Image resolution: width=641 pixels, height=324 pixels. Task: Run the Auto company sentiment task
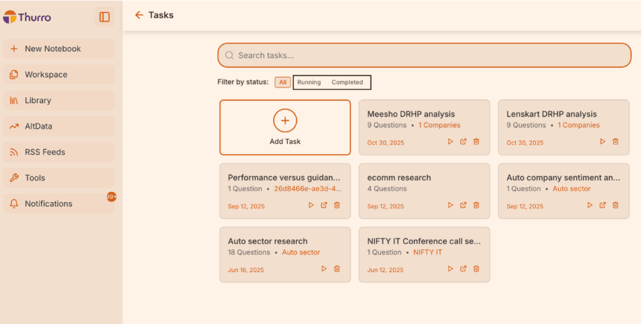click(590, 205)
